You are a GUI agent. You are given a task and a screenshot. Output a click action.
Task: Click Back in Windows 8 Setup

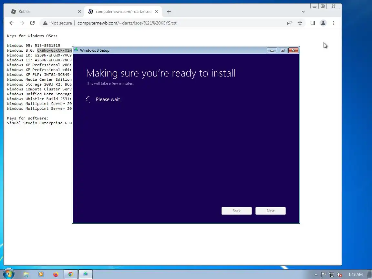[x=236, y=211]
